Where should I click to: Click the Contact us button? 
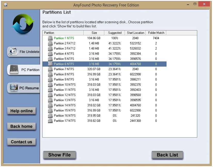coord(21,142)
